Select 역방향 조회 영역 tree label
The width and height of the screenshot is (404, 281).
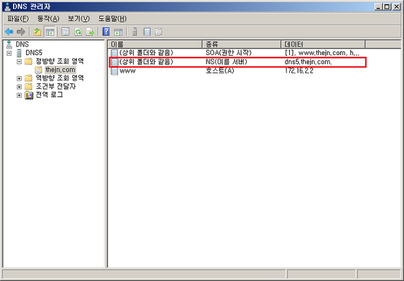60,78
